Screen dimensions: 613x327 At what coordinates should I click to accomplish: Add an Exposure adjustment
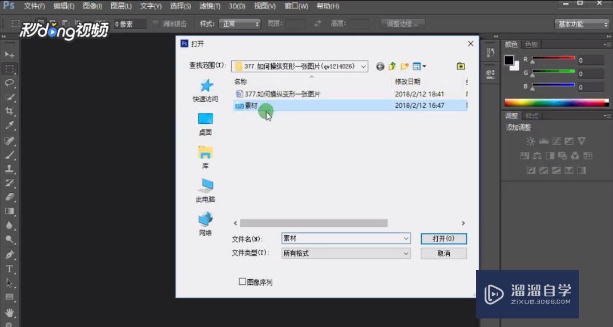[x=569, y=141]
